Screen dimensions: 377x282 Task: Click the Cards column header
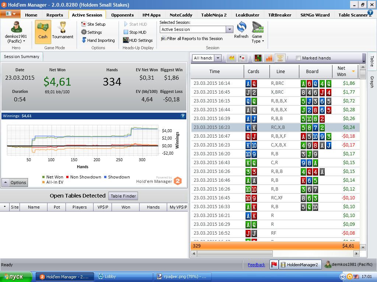[x=257, y=71]
